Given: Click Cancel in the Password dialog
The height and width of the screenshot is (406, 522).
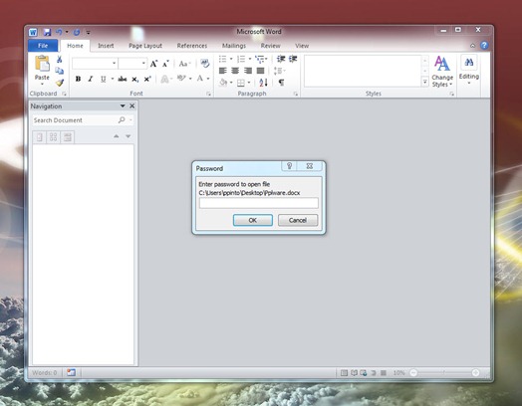Looking at the screenshot, I should click(298, 220).
